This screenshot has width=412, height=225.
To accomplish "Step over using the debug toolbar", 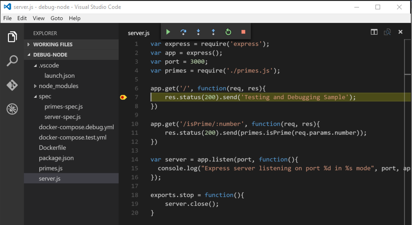I will tap(183, 32).
